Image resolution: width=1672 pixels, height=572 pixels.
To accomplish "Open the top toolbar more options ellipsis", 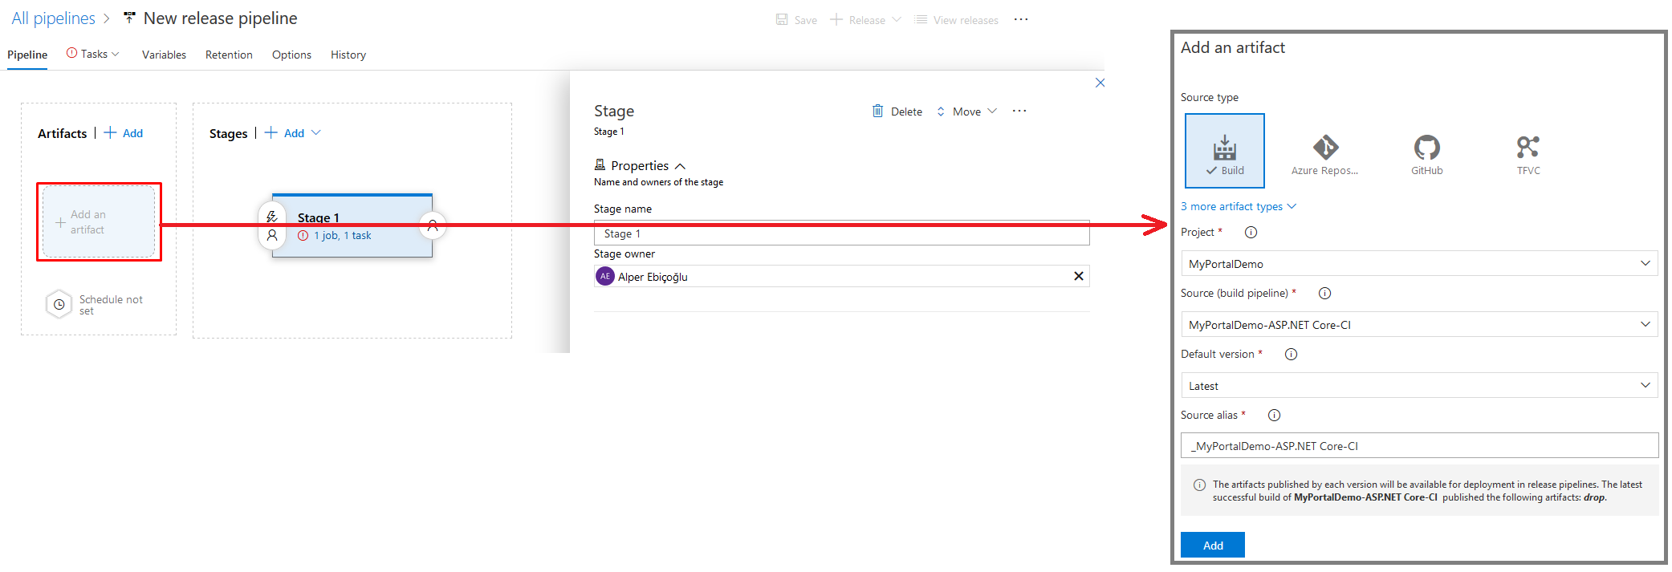I will [1021, 19].
